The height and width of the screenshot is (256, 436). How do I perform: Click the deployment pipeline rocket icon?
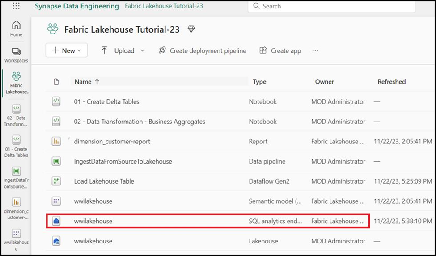[x=162, y=50]
